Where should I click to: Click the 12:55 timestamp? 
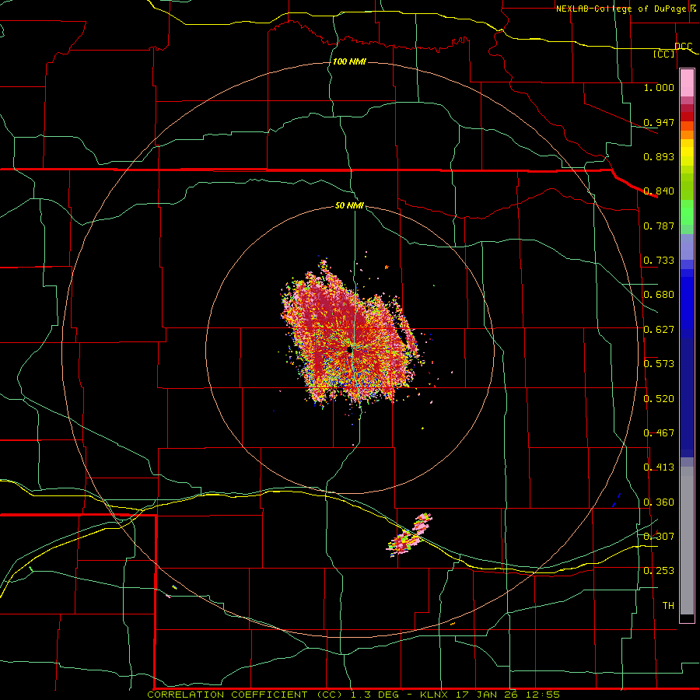point(542,695)
